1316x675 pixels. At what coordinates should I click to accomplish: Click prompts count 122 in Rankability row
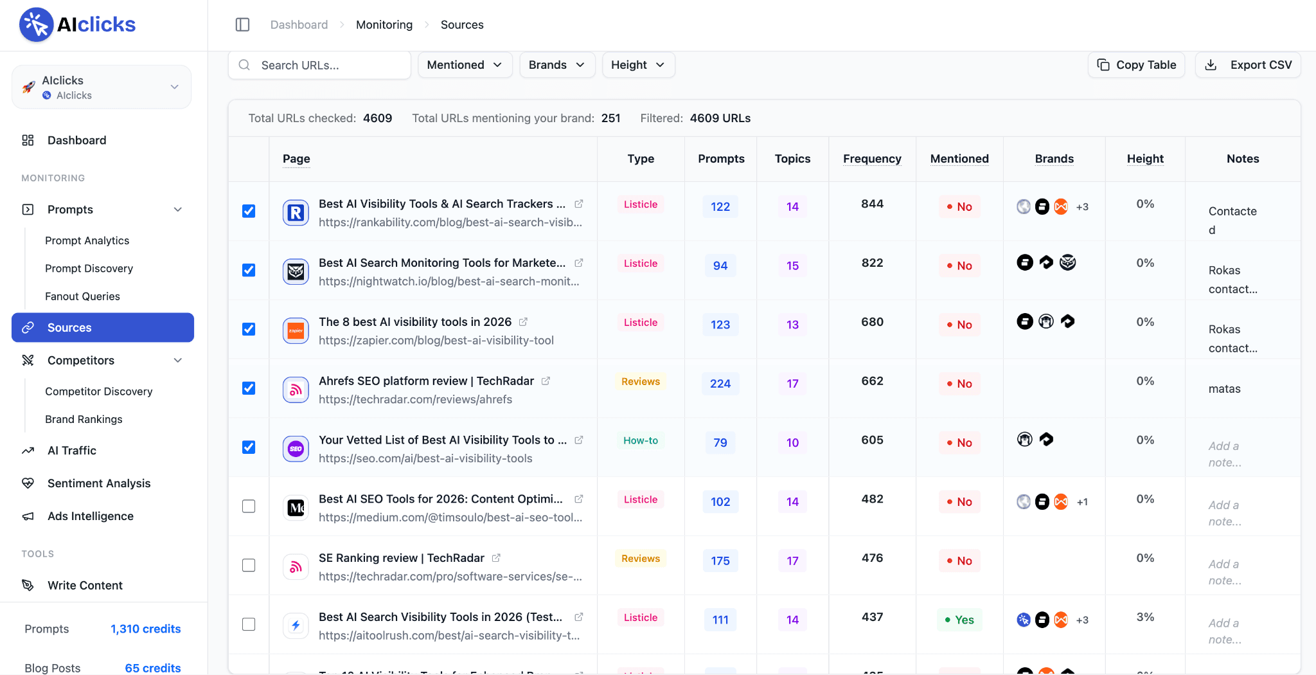(x=720, y=207)
